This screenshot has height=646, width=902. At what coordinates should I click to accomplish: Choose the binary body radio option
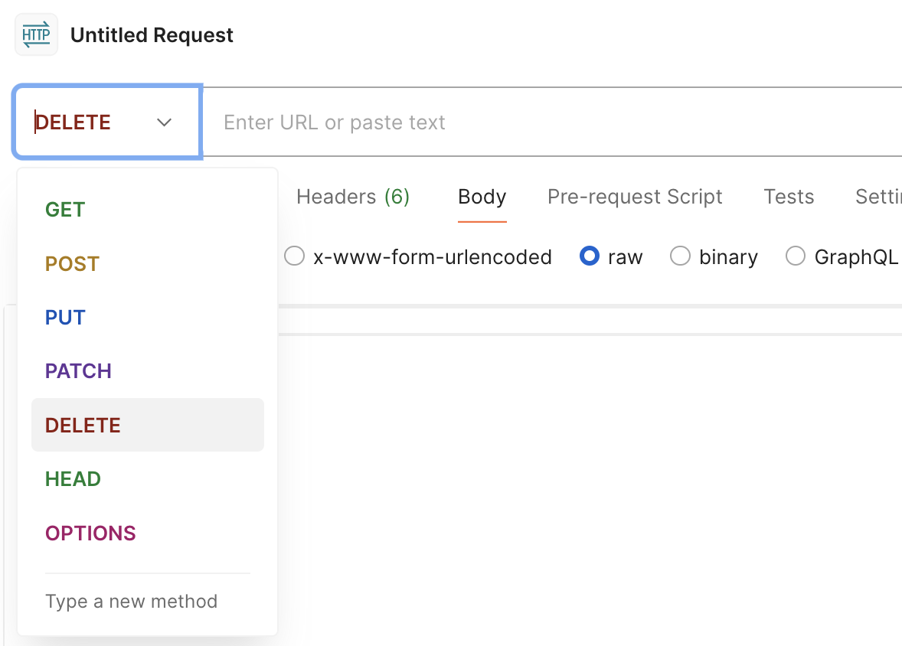[x=680, y=256]
